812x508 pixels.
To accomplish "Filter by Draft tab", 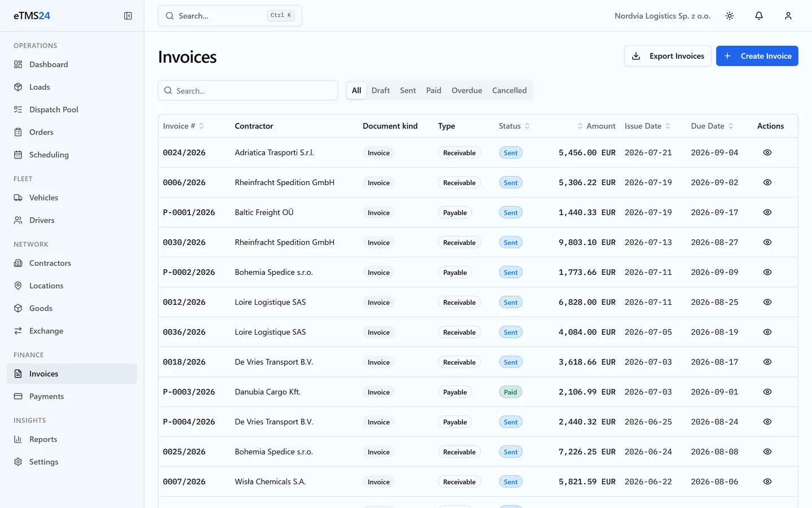I will 381,90.
